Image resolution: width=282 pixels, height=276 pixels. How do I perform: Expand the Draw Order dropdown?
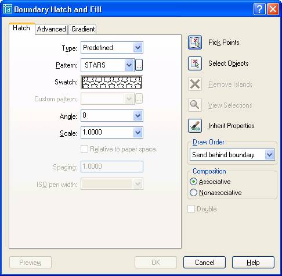point(232,155)
